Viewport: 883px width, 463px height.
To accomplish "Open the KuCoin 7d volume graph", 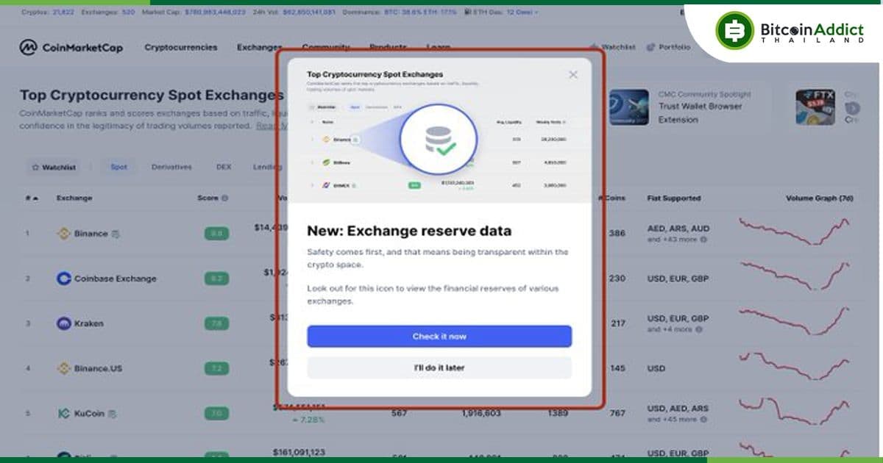I will 795,412.
